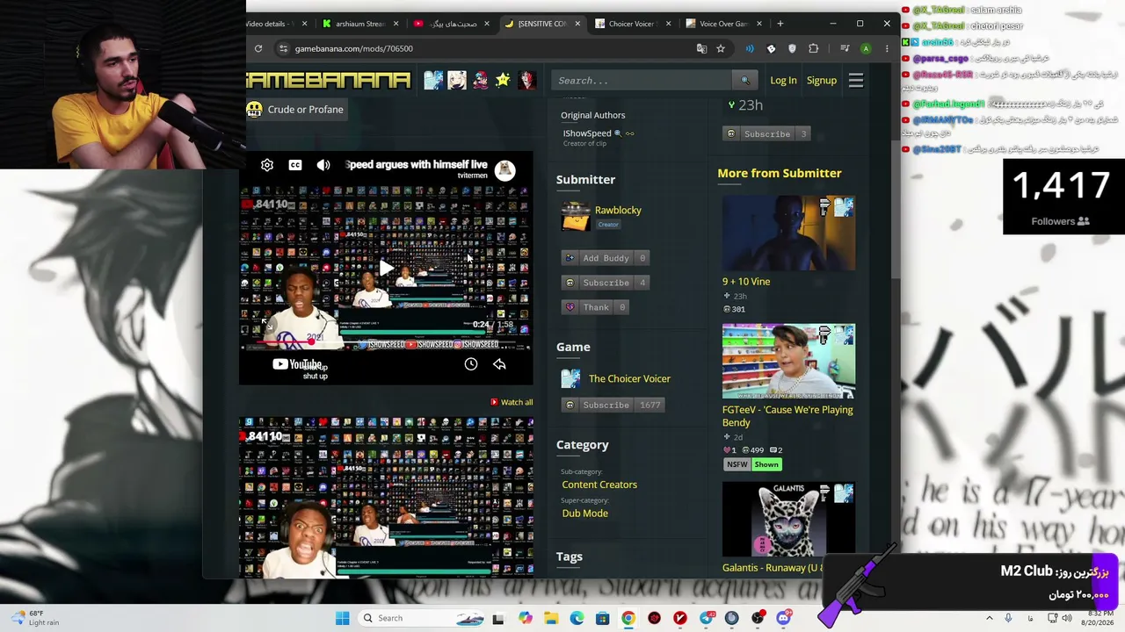Screen dimensions: 1125x632
Task: Click the top Subscribe button, count 3
Action: tap(767, 133)
